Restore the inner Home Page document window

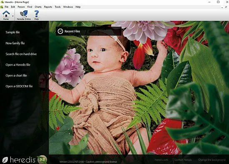point(226,7)
